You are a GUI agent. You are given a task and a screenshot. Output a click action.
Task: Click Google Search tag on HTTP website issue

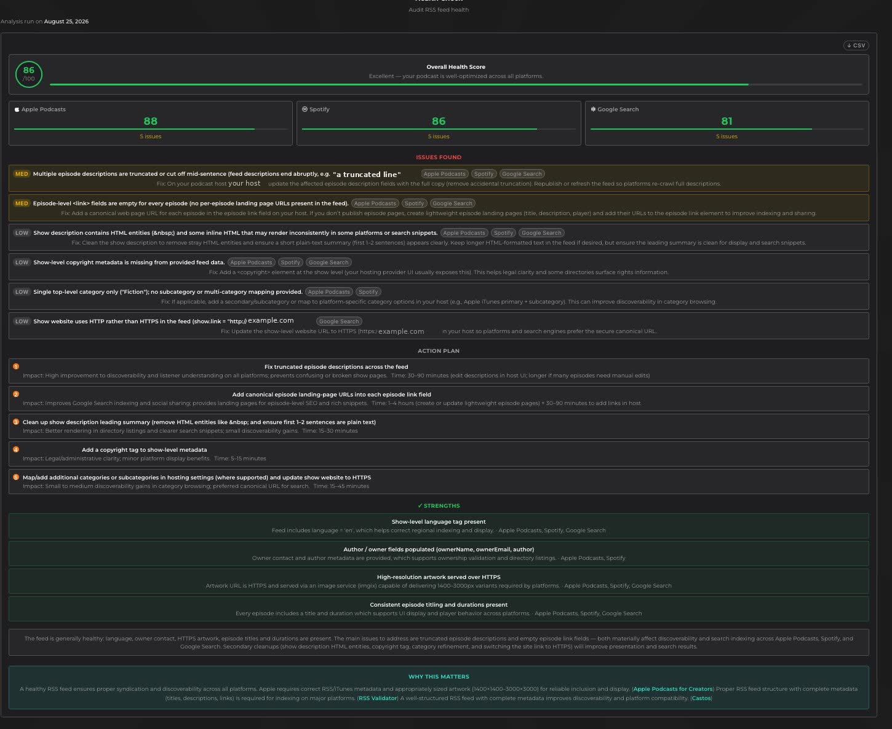[339, 321]
